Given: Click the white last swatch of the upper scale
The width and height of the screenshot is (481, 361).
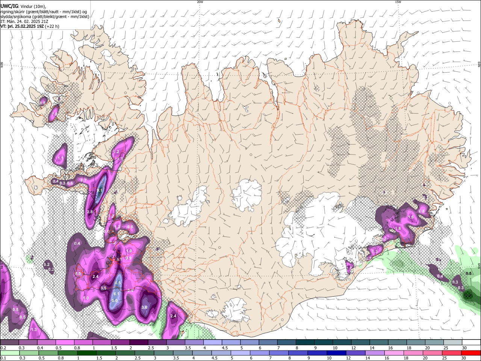Looking at the screenshot, I should click(x=471, y=342).
